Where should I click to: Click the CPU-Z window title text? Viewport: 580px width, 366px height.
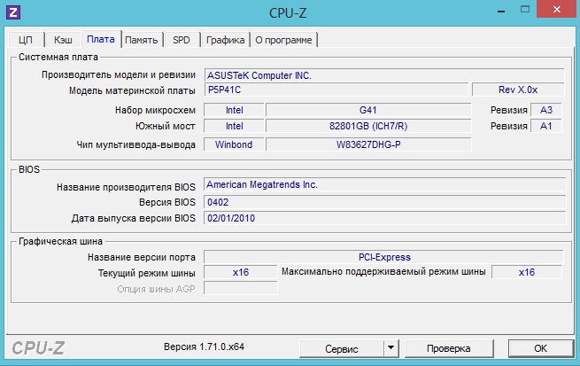[x=288, y=13]
